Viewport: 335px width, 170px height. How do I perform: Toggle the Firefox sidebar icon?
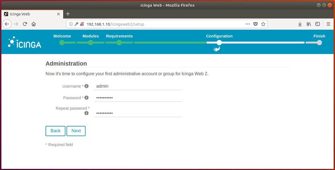click(x=318, y=24)
